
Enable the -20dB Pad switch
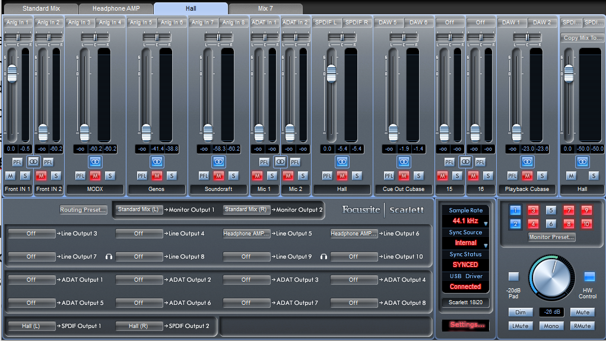point(513,276)
